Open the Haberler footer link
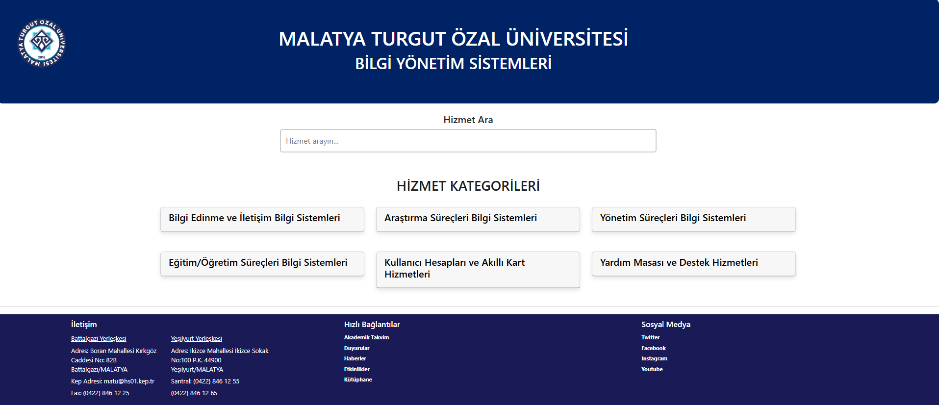The width and height of the screenshot is (939, 405). (355, 358)
